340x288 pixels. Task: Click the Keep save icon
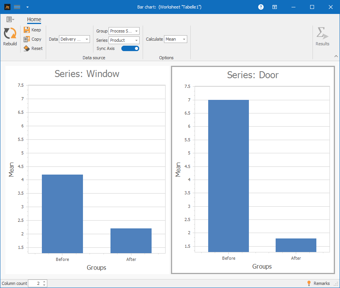(x=27, y=30)
